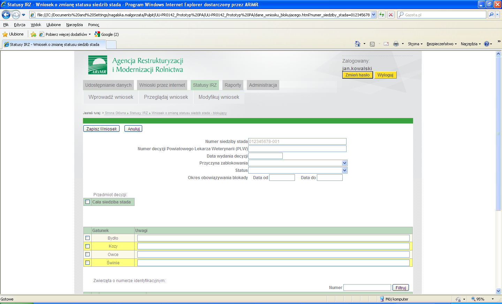Check the Owce species checkbox
Screen dimensions: 502x304
coord(88,254)
